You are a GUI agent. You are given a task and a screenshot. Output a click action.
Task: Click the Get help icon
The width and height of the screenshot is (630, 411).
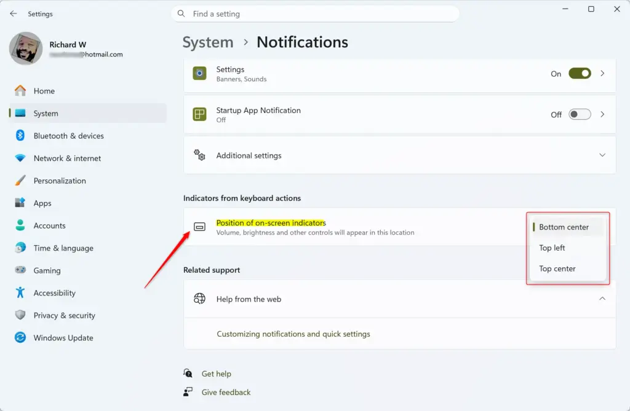point(188,374)
